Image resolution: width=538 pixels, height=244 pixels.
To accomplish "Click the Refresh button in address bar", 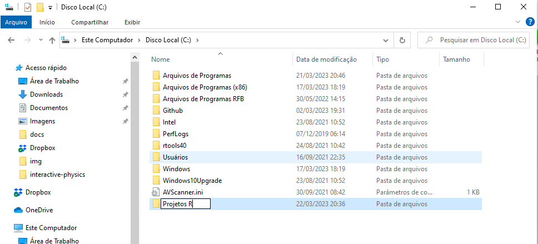I will coord(402,40).
